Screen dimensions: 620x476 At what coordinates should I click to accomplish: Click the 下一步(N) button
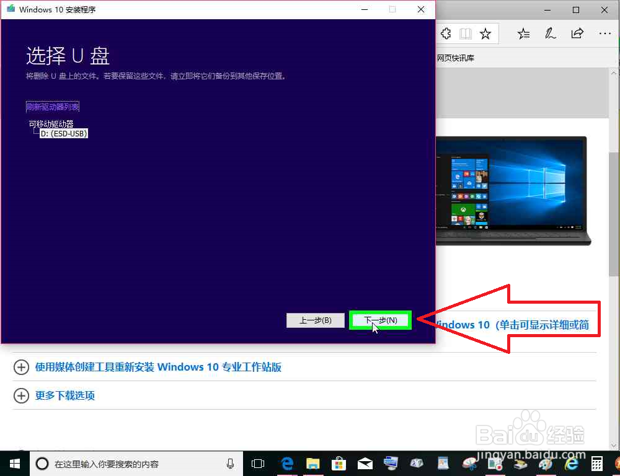(379, 320)
